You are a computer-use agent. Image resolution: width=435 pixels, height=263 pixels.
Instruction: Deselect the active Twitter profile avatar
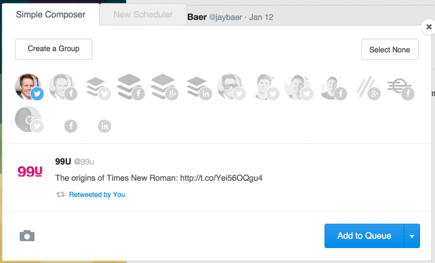pyautogui.click(x=29, y=87)
